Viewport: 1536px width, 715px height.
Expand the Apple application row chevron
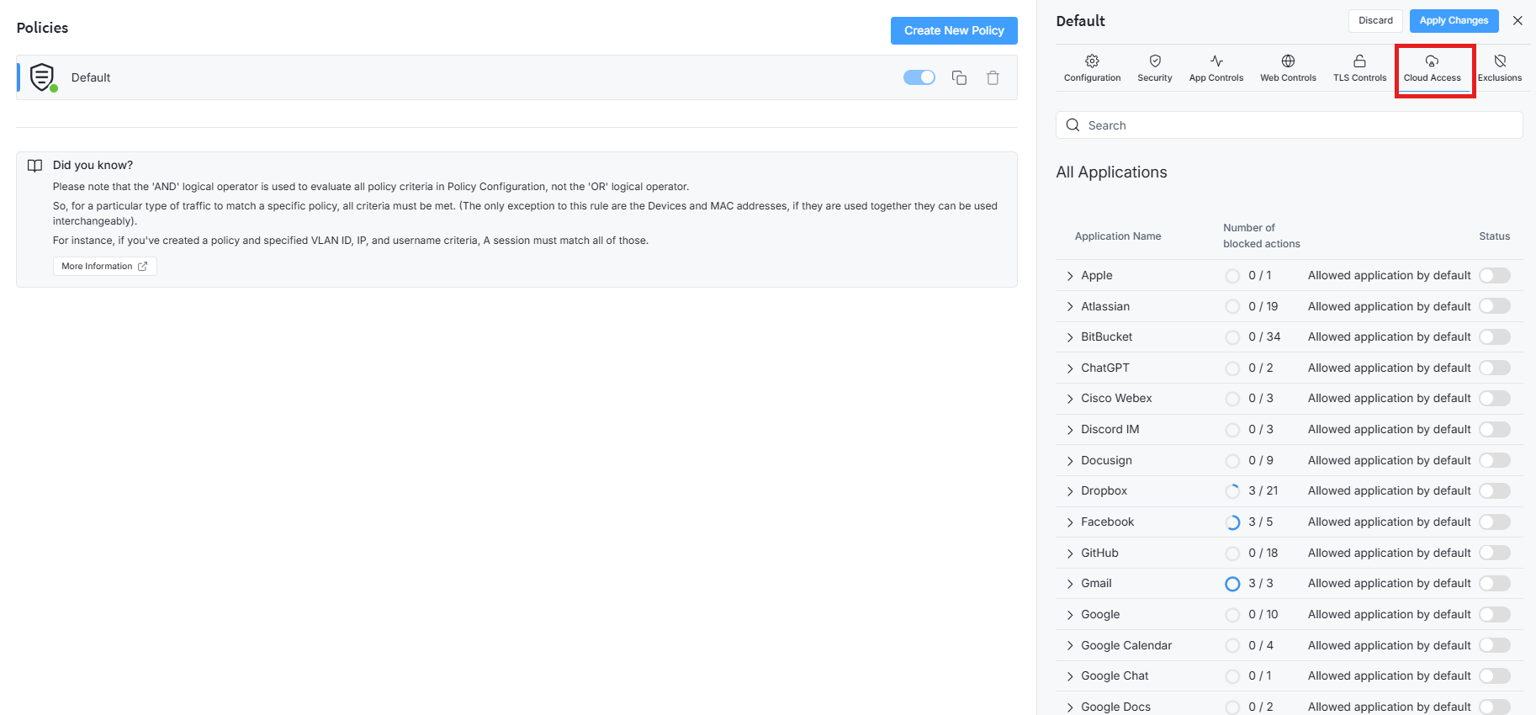coord(1070,276)
